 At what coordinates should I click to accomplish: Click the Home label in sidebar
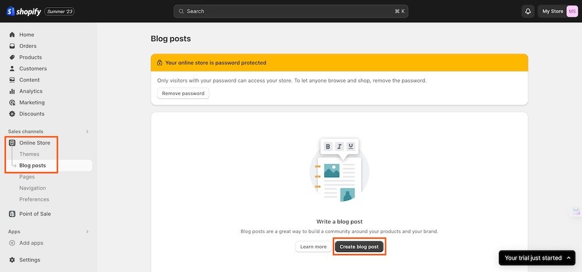point(27,34)
